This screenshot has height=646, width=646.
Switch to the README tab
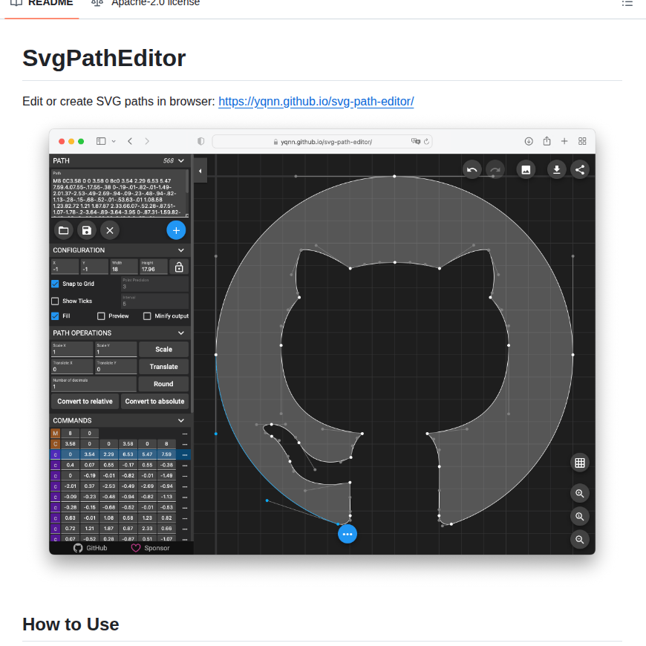click(x=42, y=3)
